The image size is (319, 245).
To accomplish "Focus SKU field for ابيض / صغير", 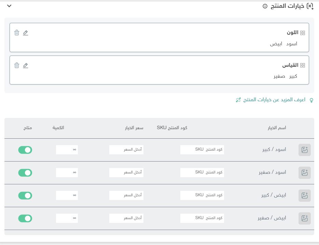I will [x=202, y=218].
